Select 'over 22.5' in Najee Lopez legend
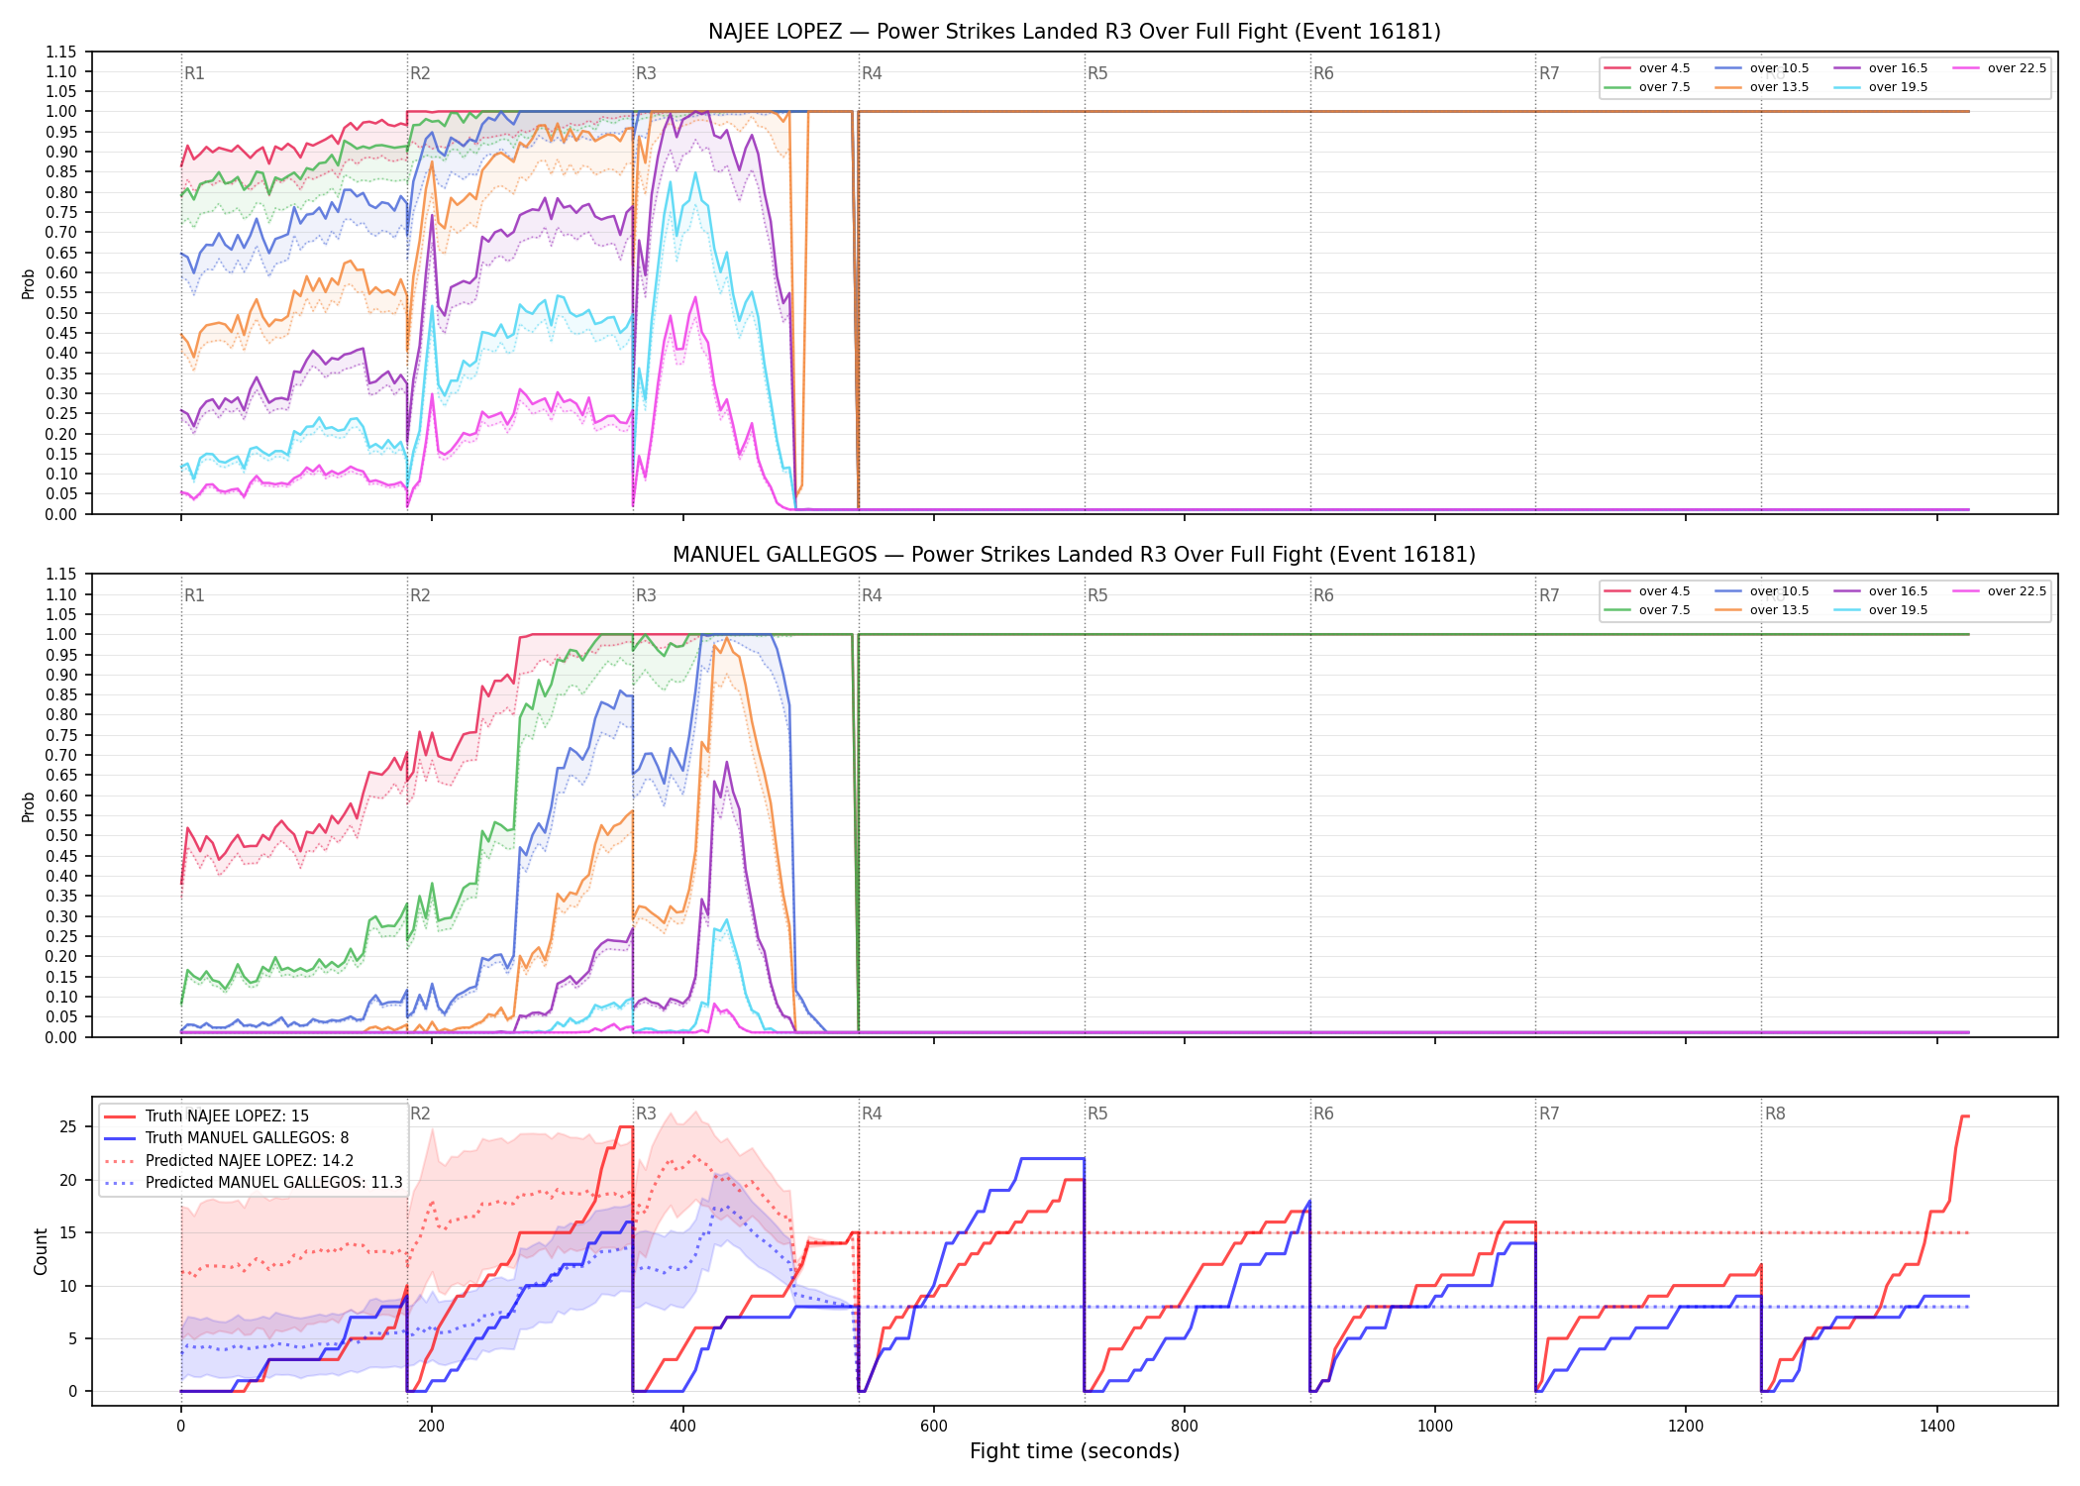 pyautogui.click(x=2000, y=68)
